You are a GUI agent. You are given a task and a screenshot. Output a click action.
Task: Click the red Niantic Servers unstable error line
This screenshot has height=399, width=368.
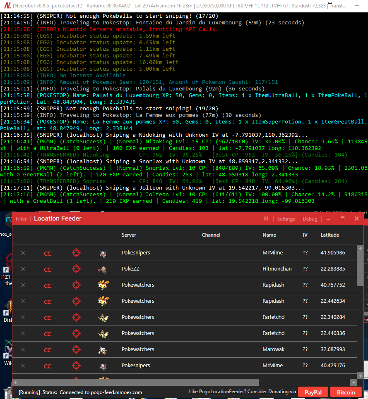coord(109,29)
